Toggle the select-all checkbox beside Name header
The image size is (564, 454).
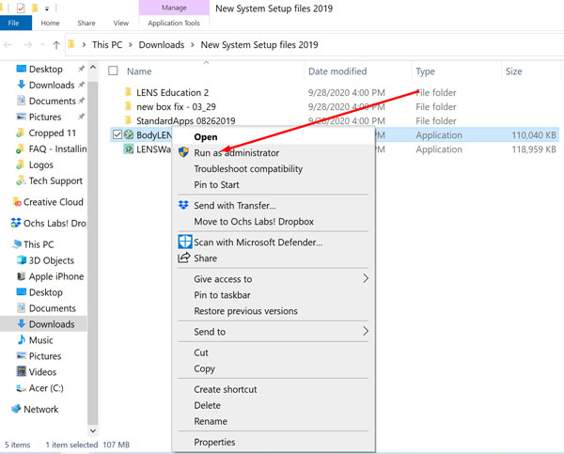click(x=113, y=70)
